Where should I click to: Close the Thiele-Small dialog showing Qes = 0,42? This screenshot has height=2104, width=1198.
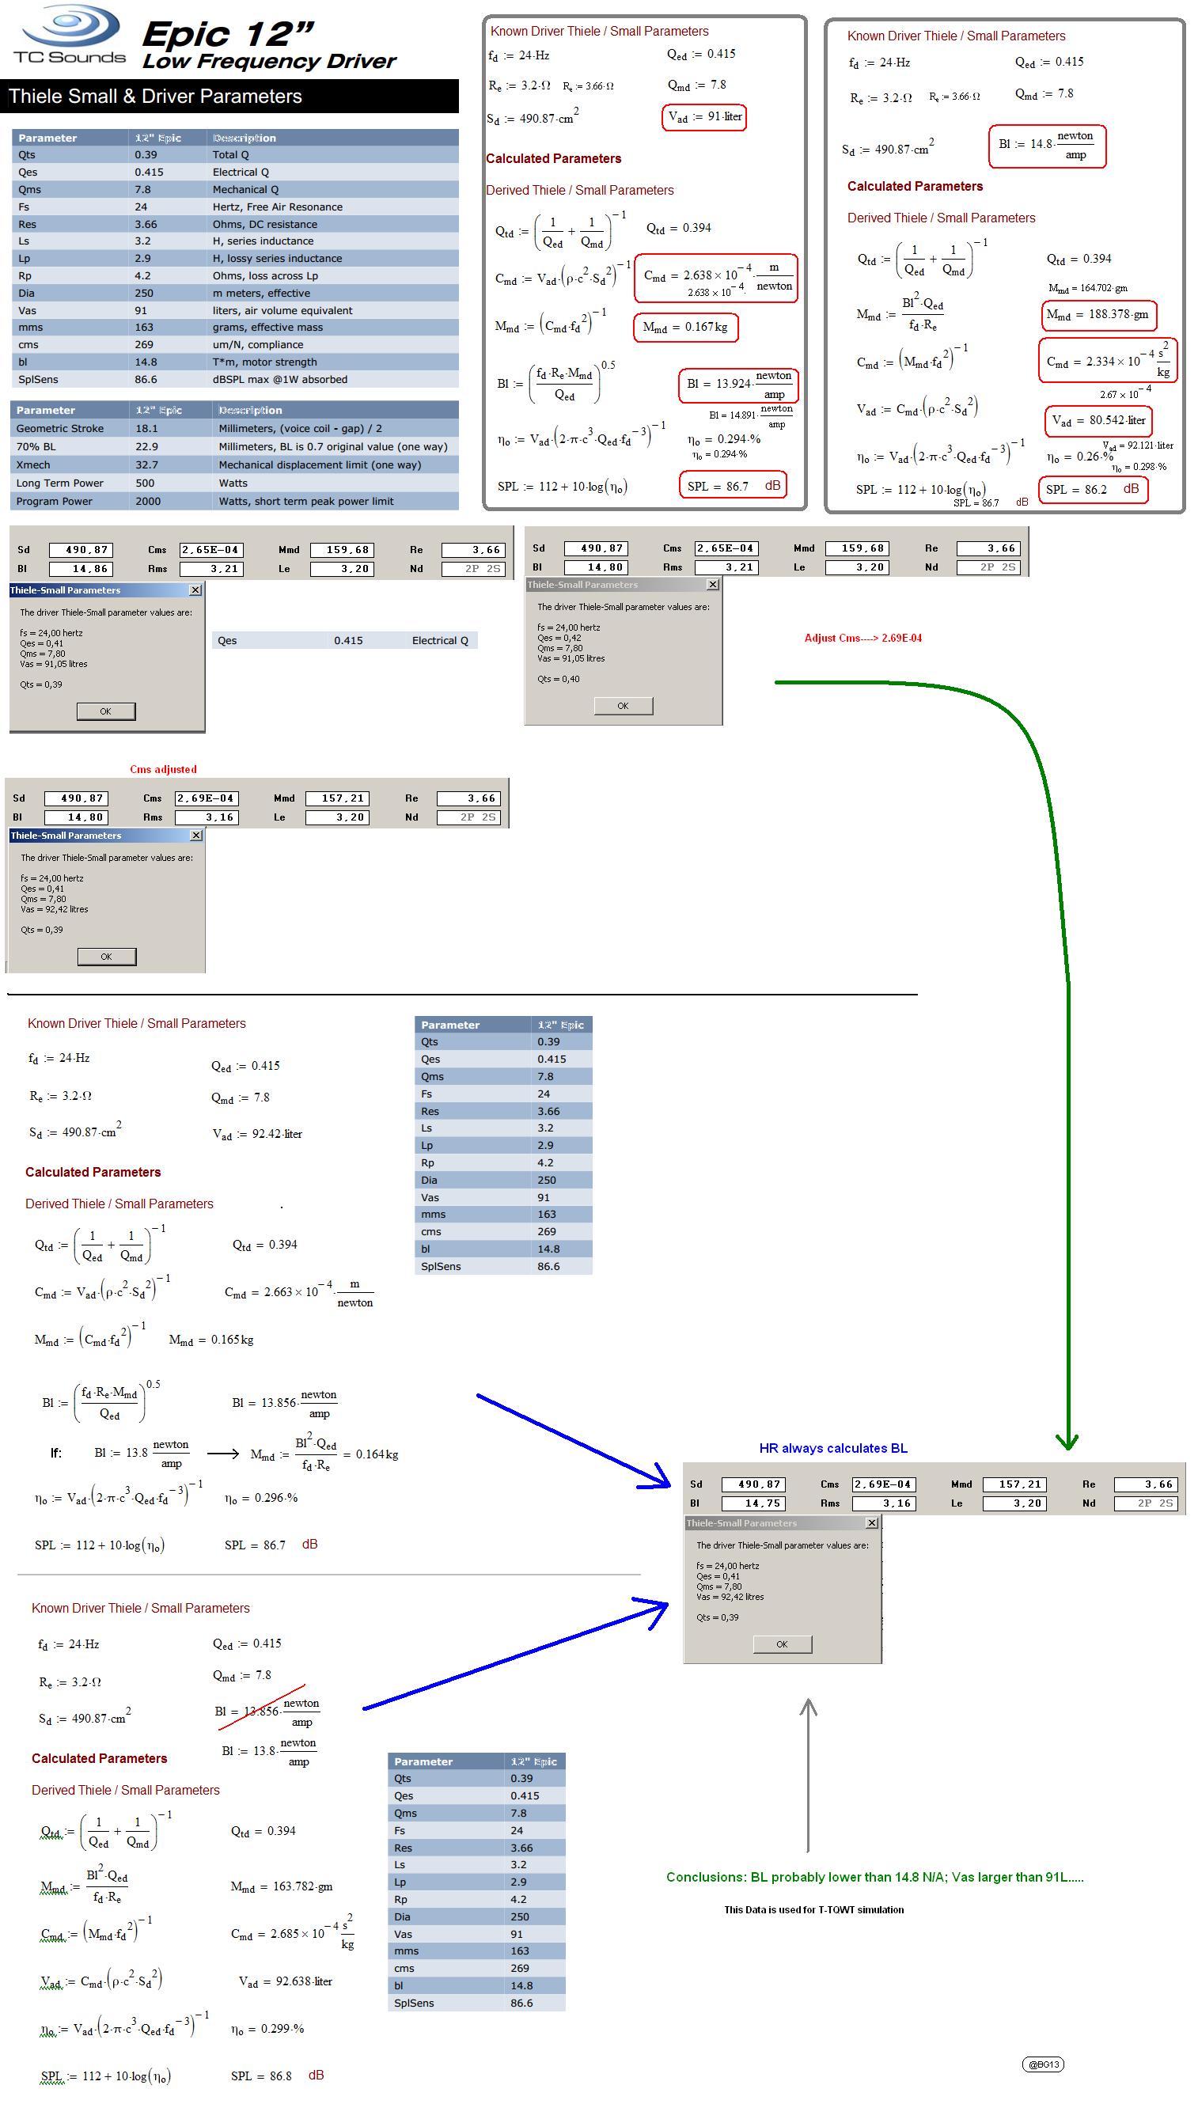pos(712,585)
